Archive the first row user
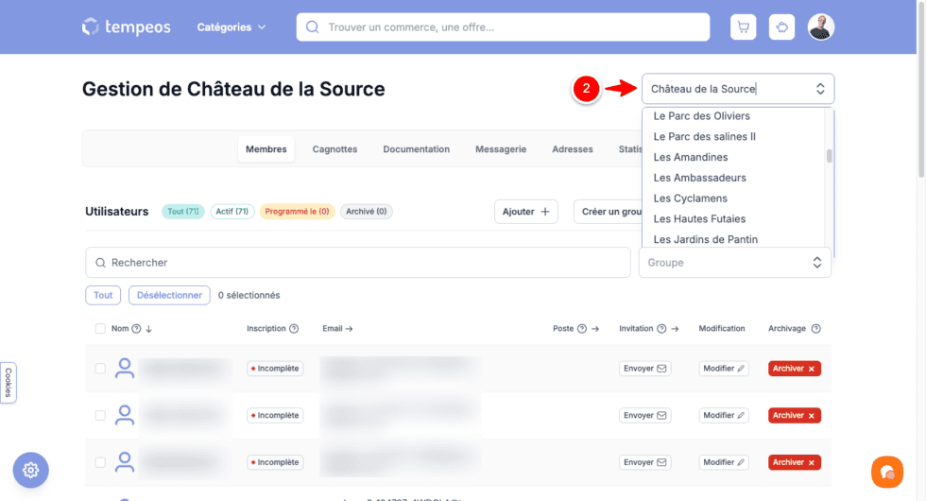 coord(795,368)
